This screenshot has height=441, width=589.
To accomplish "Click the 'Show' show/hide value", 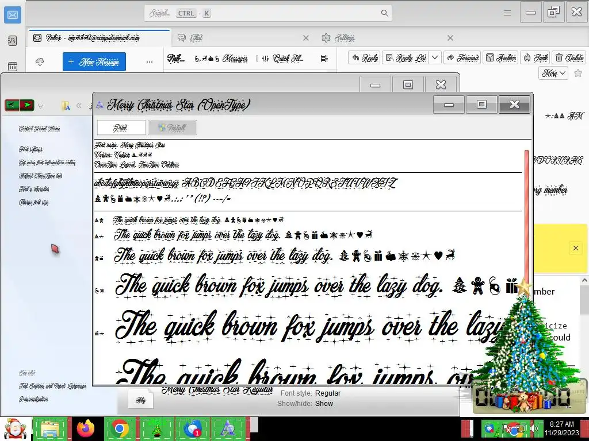I will [324, 404].
